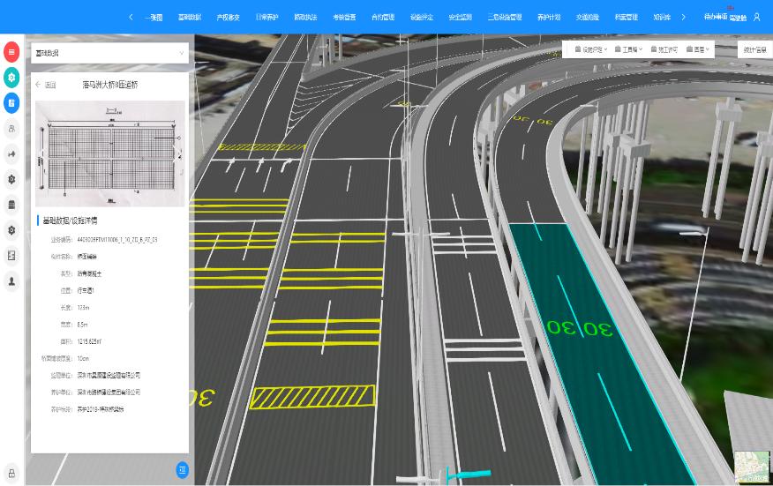Open the 工具箱 dropdown menu
The width and height of the screenshot is (773, 486).
628,50
